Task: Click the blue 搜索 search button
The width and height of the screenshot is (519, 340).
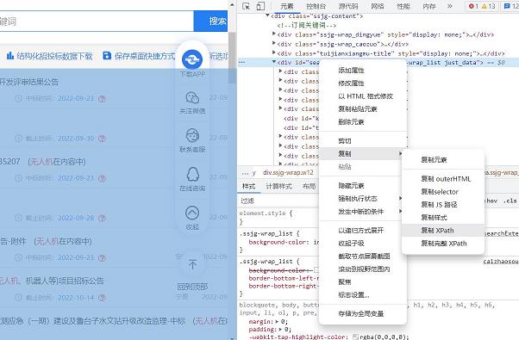Action: pos(210,22)
